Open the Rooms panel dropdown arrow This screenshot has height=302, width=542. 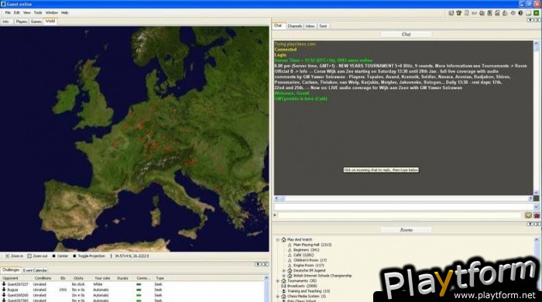[530, 224]
